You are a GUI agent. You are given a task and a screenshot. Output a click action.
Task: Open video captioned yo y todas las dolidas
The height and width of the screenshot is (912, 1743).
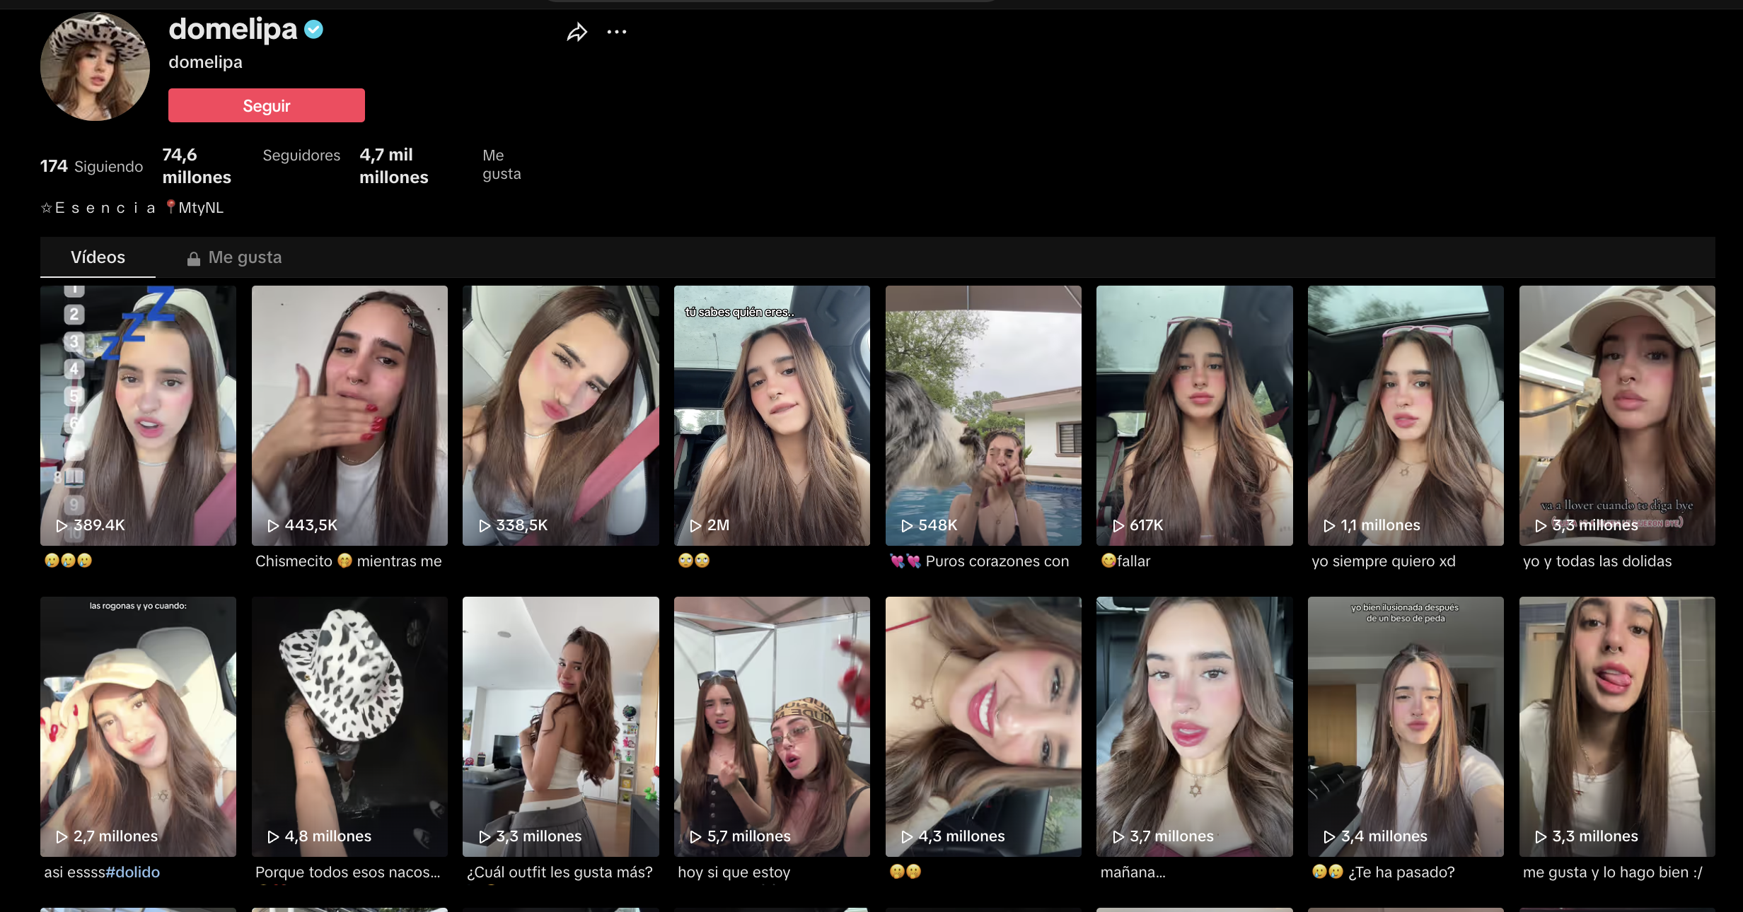click(x=1617, y=416)
